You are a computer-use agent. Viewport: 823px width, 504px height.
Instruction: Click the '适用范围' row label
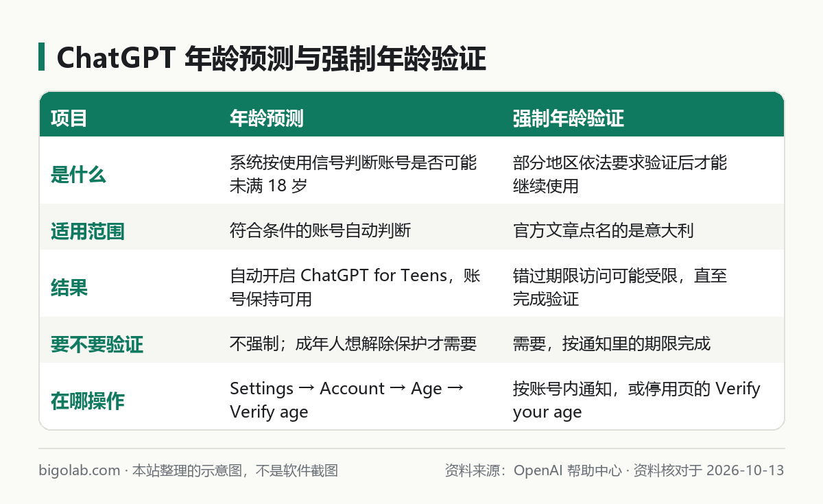click(x=87, y=231)
